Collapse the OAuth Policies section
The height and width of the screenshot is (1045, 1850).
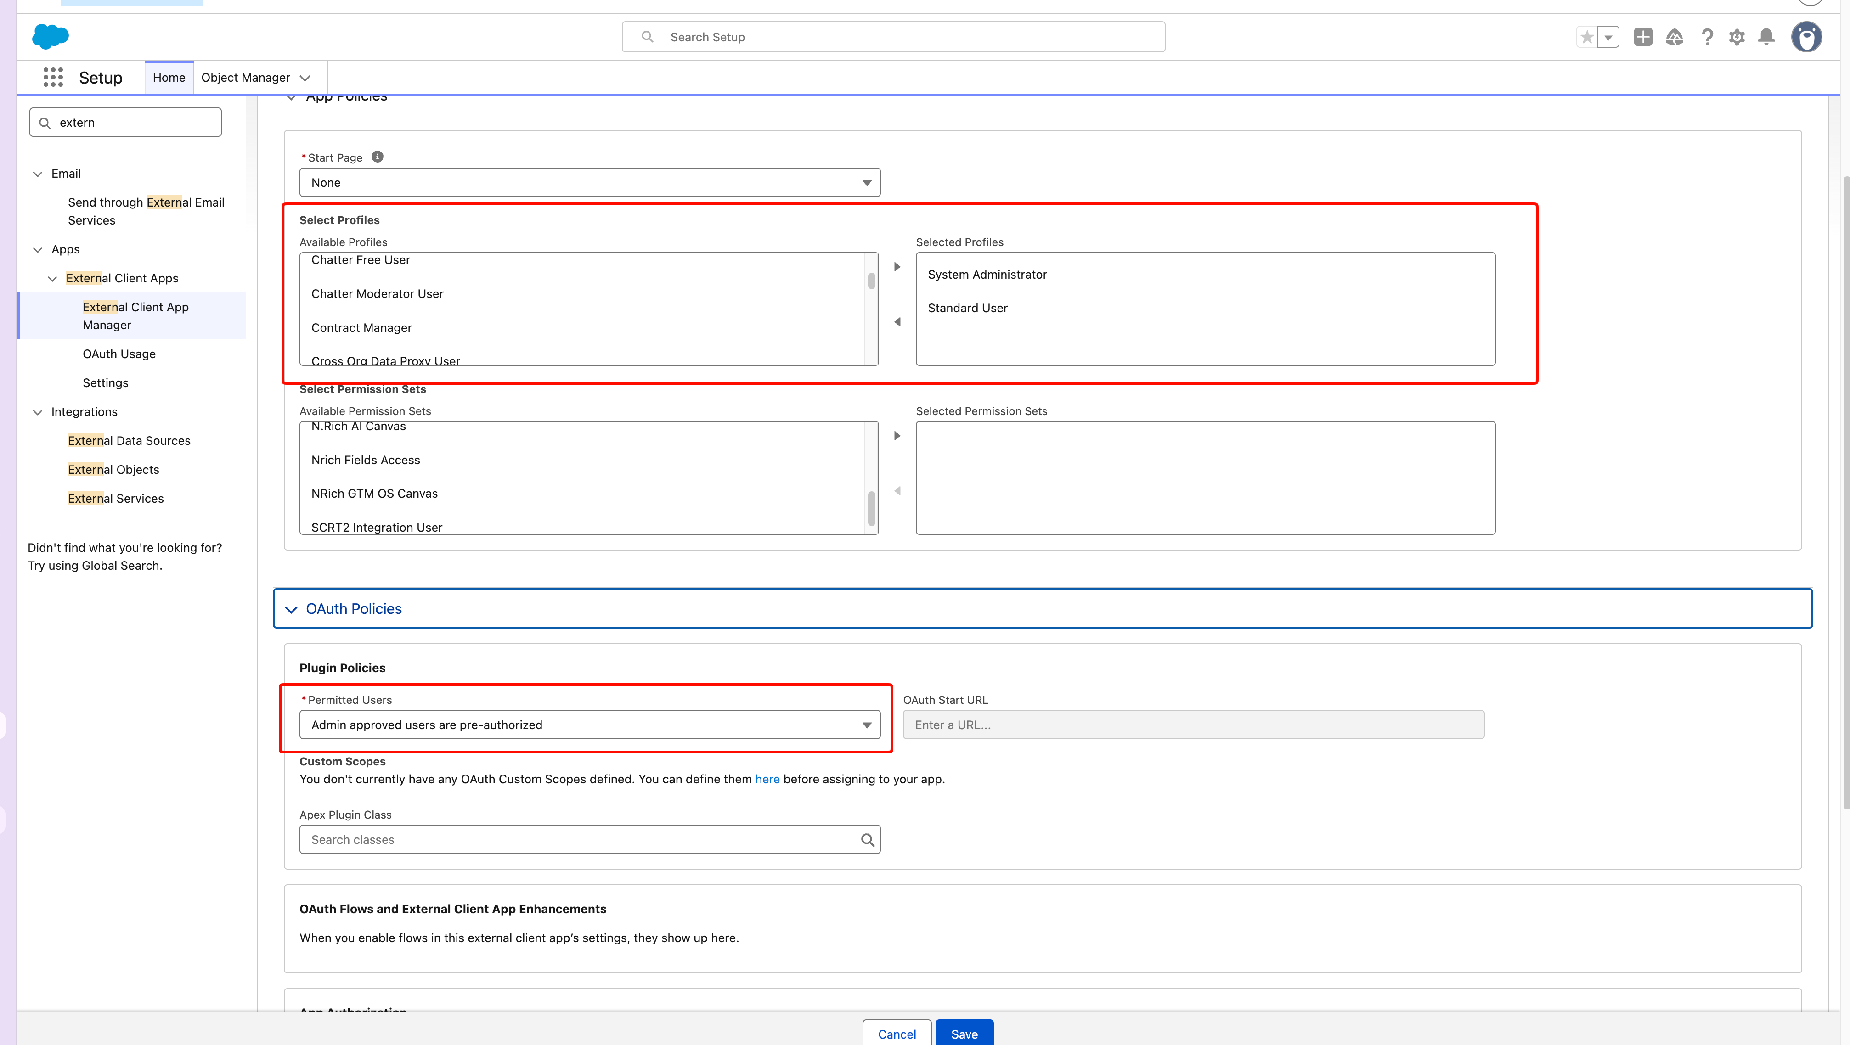tap(291, 609)
